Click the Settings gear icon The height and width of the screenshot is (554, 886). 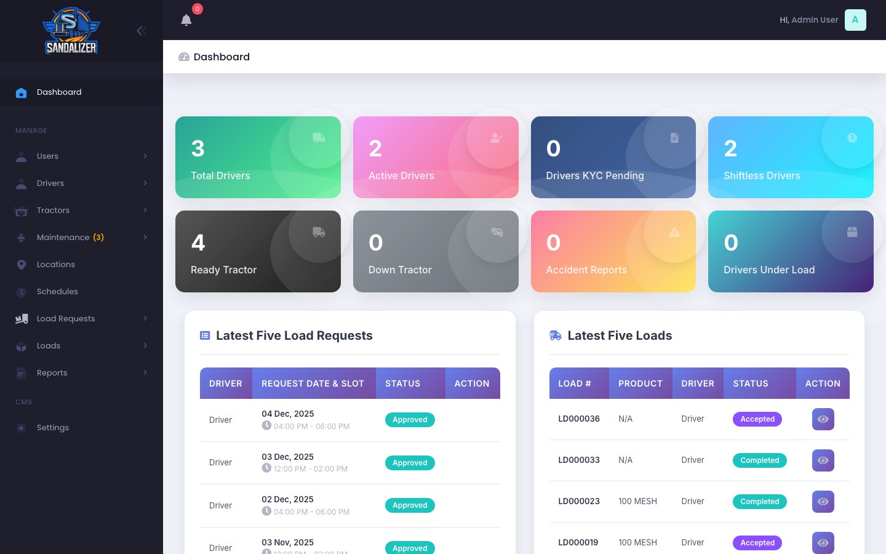pyautogui.click(x=22, y=428)
